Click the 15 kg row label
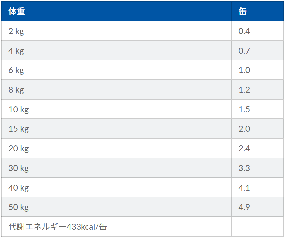This screenshot has height=237, width=285. click(x=19, y=129)
